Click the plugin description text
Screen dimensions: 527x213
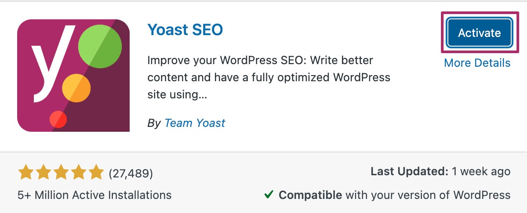pyautogui.click(x=268, y=77)
